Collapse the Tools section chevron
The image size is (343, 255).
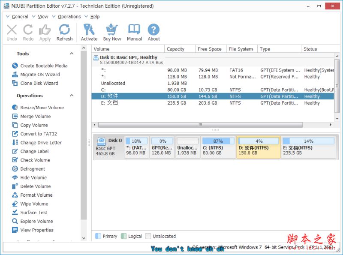tap(72, 54)
